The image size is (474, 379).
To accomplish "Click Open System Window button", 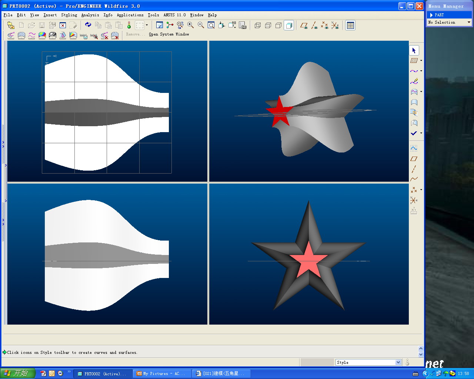I will point(169,34).
